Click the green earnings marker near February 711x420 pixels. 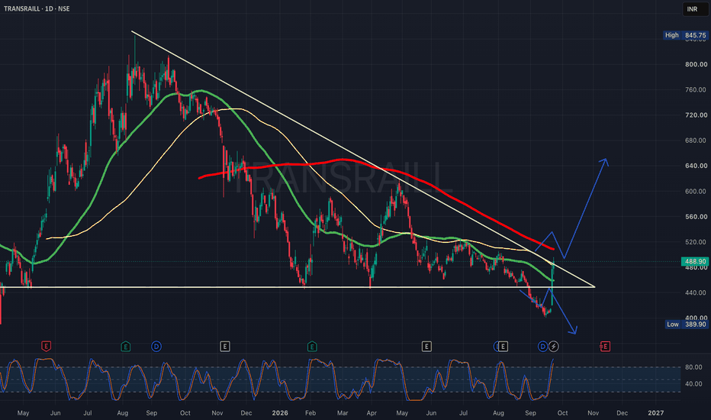click(x=312, y=347)
